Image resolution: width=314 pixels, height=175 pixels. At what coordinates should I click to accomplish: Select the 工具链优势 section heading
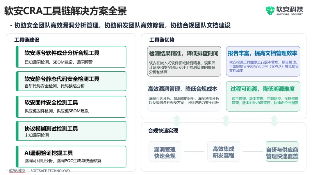click(x=162, y=40)
